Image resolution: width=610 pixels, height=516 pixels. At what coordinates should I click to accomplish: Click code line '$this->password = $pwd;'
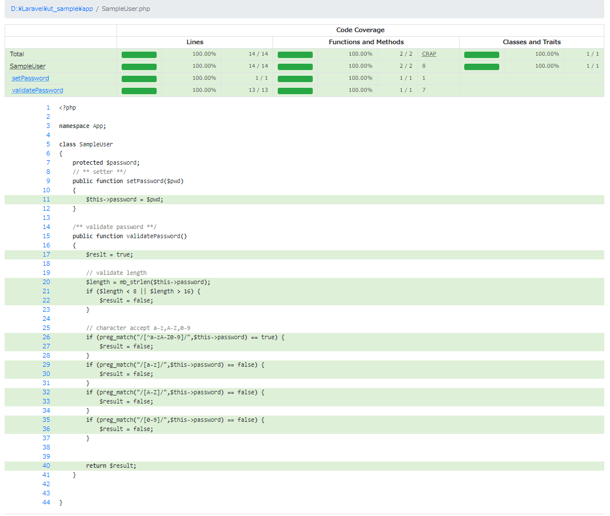pos(125,199)
